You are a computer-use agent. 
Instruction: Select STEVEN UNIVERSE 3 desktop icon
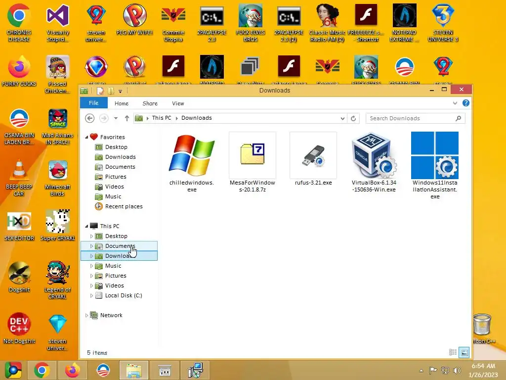tap(443, 23)
